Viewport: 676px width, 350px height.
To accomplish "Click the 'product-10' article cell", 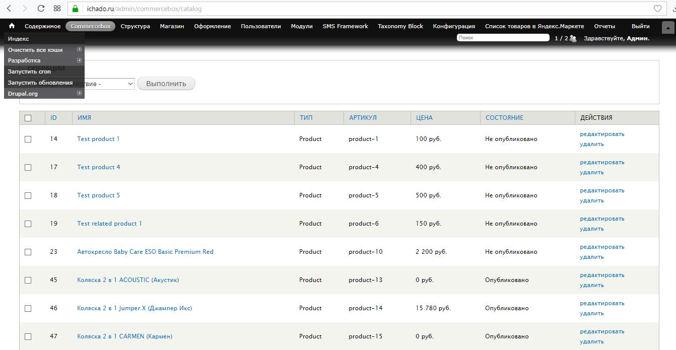I will click(x=366, y=252).
